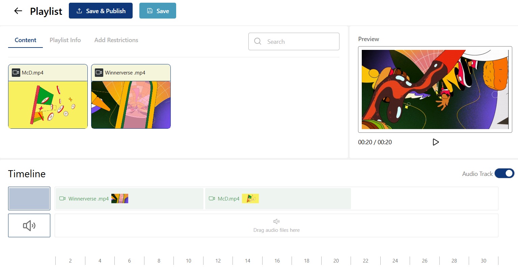Click the camera icon on the McD.mp4 card
This screenshot has height=275, width=518.
pyautogui.click(x=16, y=72)
